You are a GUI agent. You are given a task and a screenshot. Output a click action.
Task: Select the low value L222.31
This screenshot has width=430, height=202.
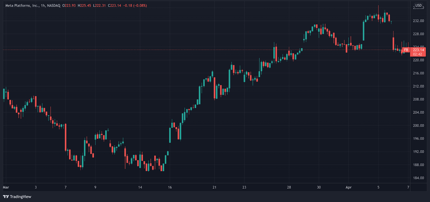pos(99,6)
